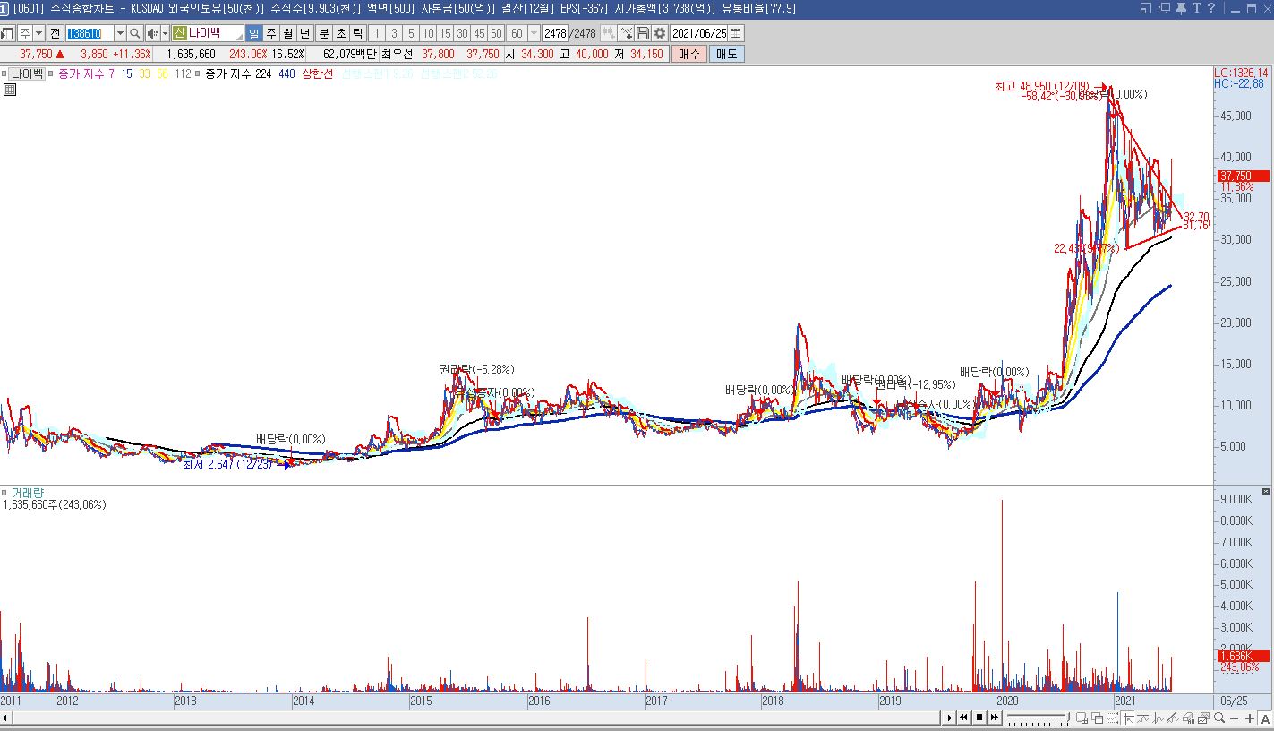Click the 상한선 legend label

(319, 73)
